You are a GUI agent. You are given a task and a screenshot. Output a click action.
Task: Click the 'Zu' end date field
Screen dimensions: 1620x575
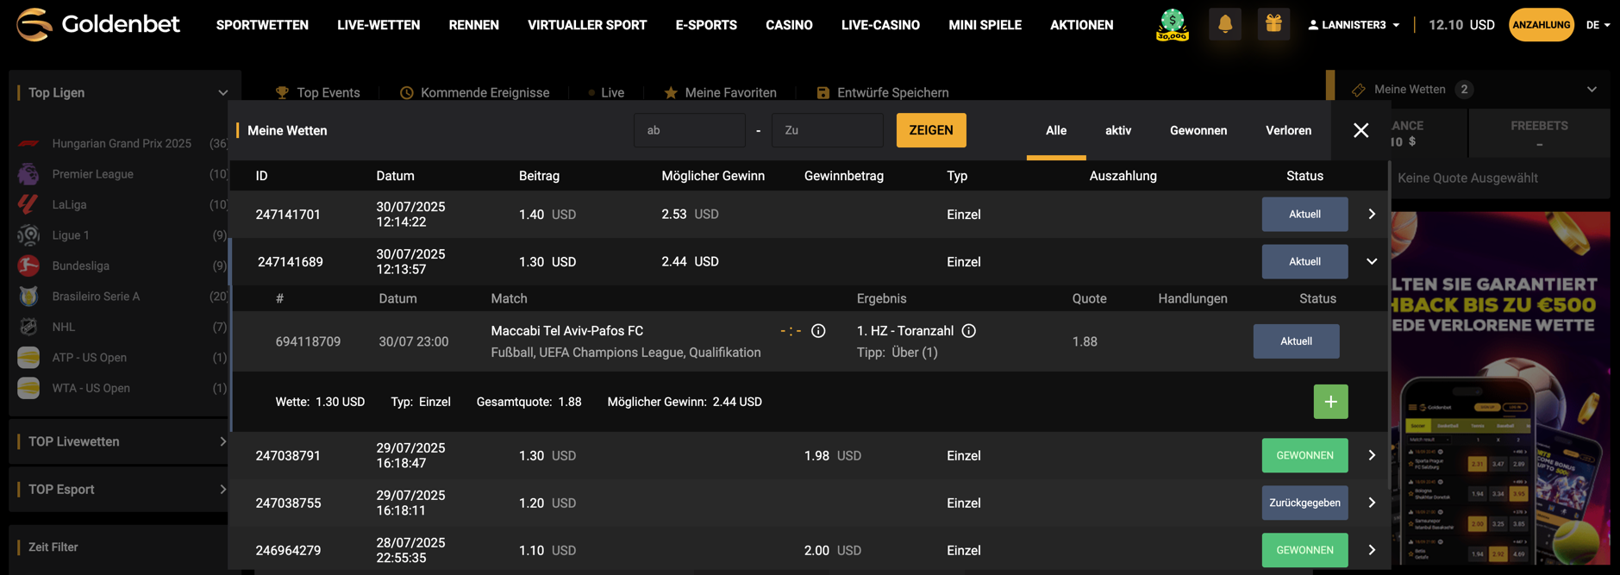pos(827,130)
